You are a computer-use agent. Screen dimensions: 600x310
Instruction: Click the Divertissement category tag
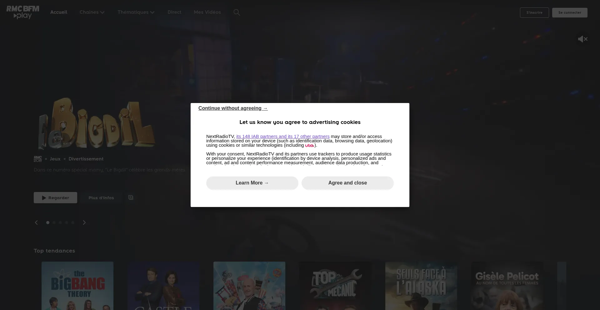[x=86, y=159]
